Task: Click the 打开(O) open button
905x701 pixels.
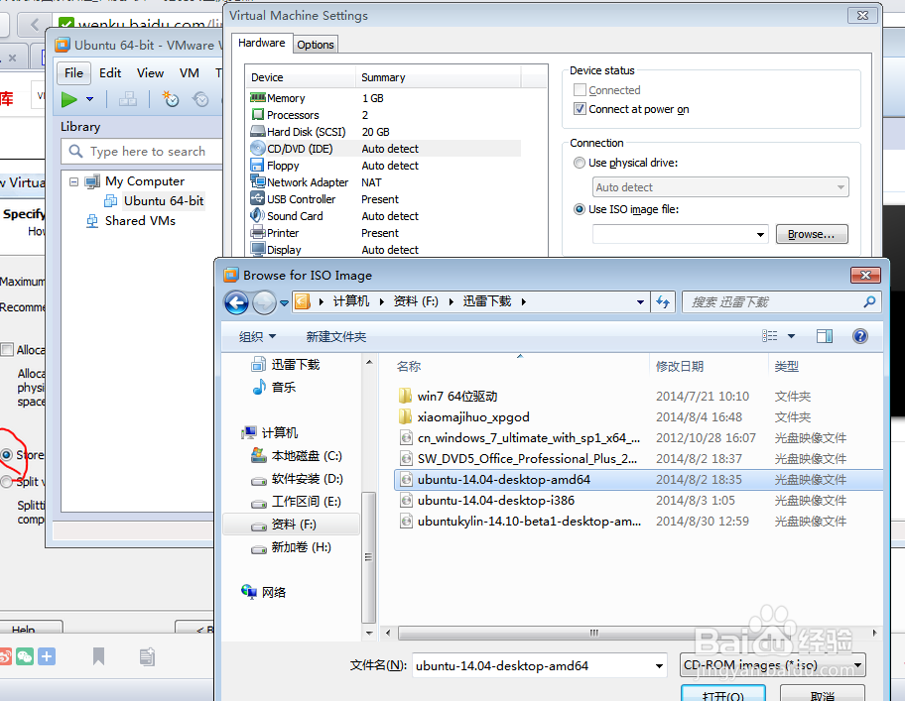Action: click(723, 693)
